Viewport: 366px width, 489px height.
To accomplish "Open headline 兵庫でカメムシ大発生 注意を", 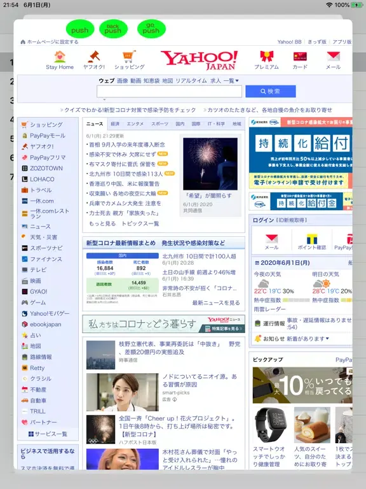I will tap(125, 203).
